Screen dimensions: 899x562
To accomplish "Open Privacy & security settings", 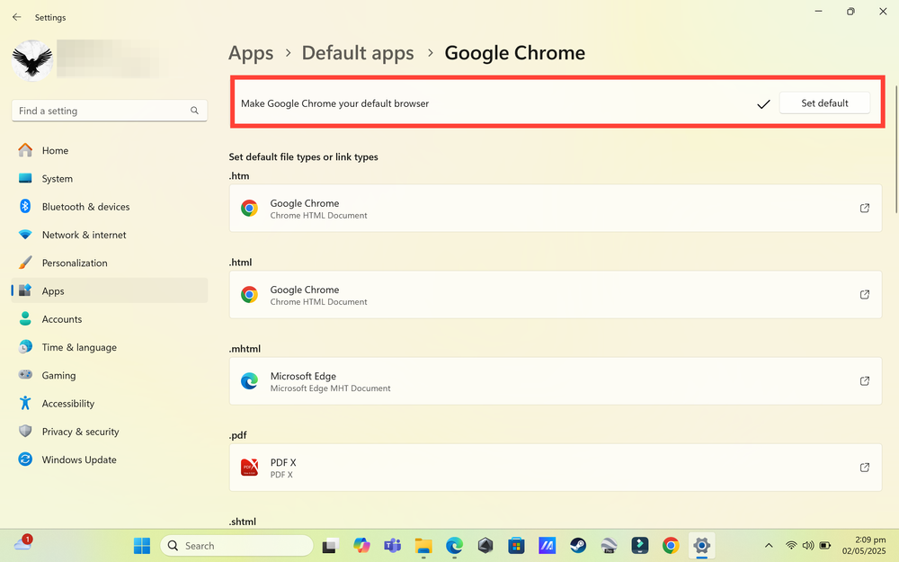I will click(x=110, y=432).
